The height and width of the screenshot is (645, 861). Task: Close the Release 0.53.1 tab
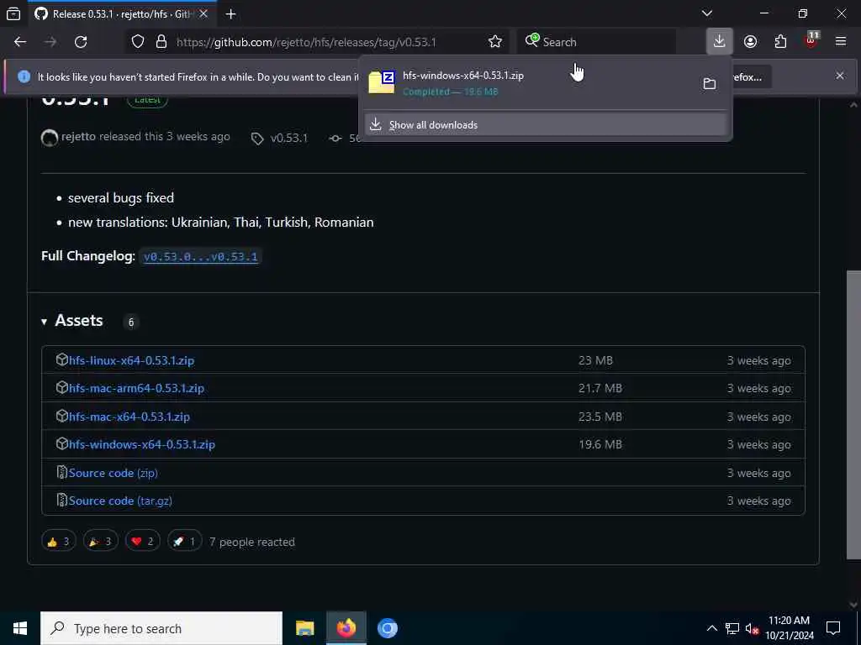pyautogui.click(x=203, y=14)
